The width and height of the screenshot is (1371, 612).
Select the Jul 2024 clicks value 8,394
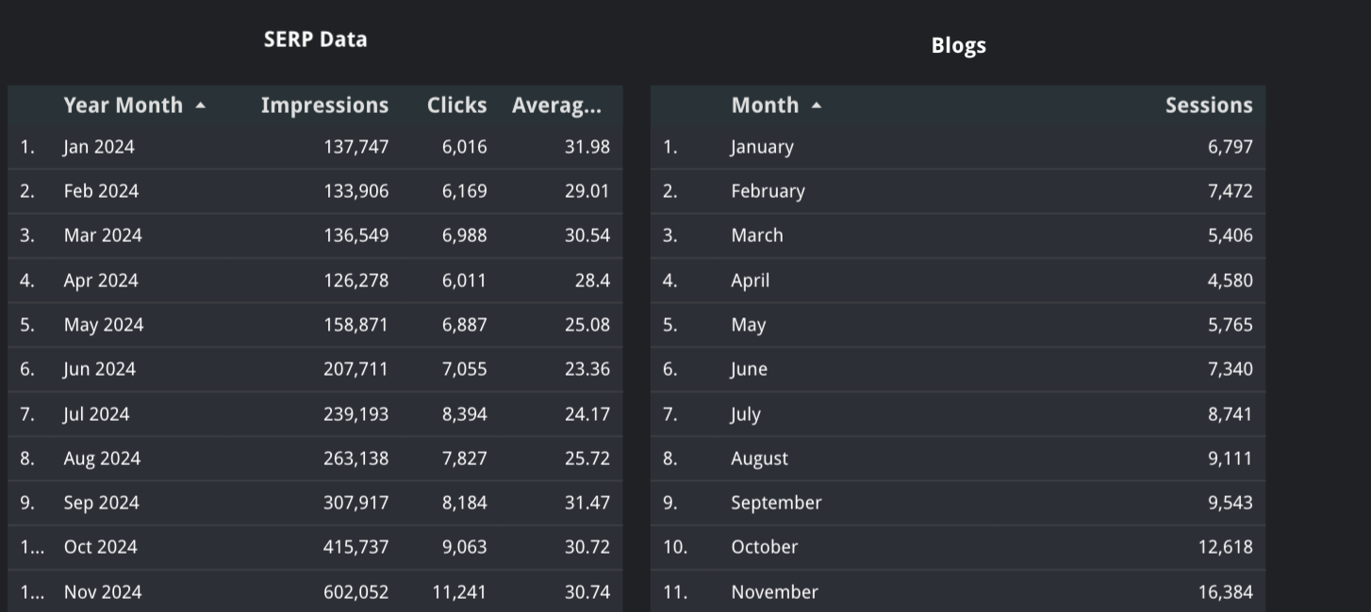(464, 414)
